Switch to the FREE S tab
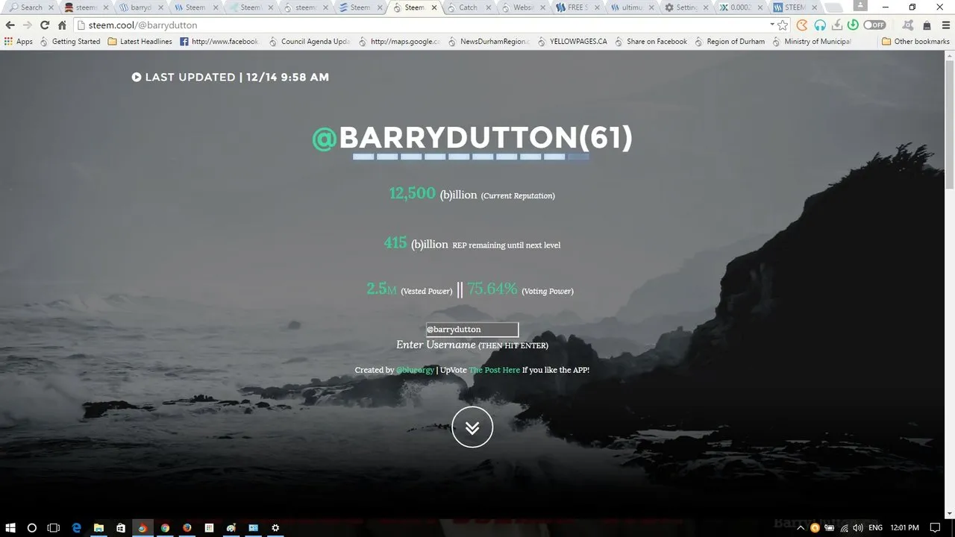 point(577,7)
